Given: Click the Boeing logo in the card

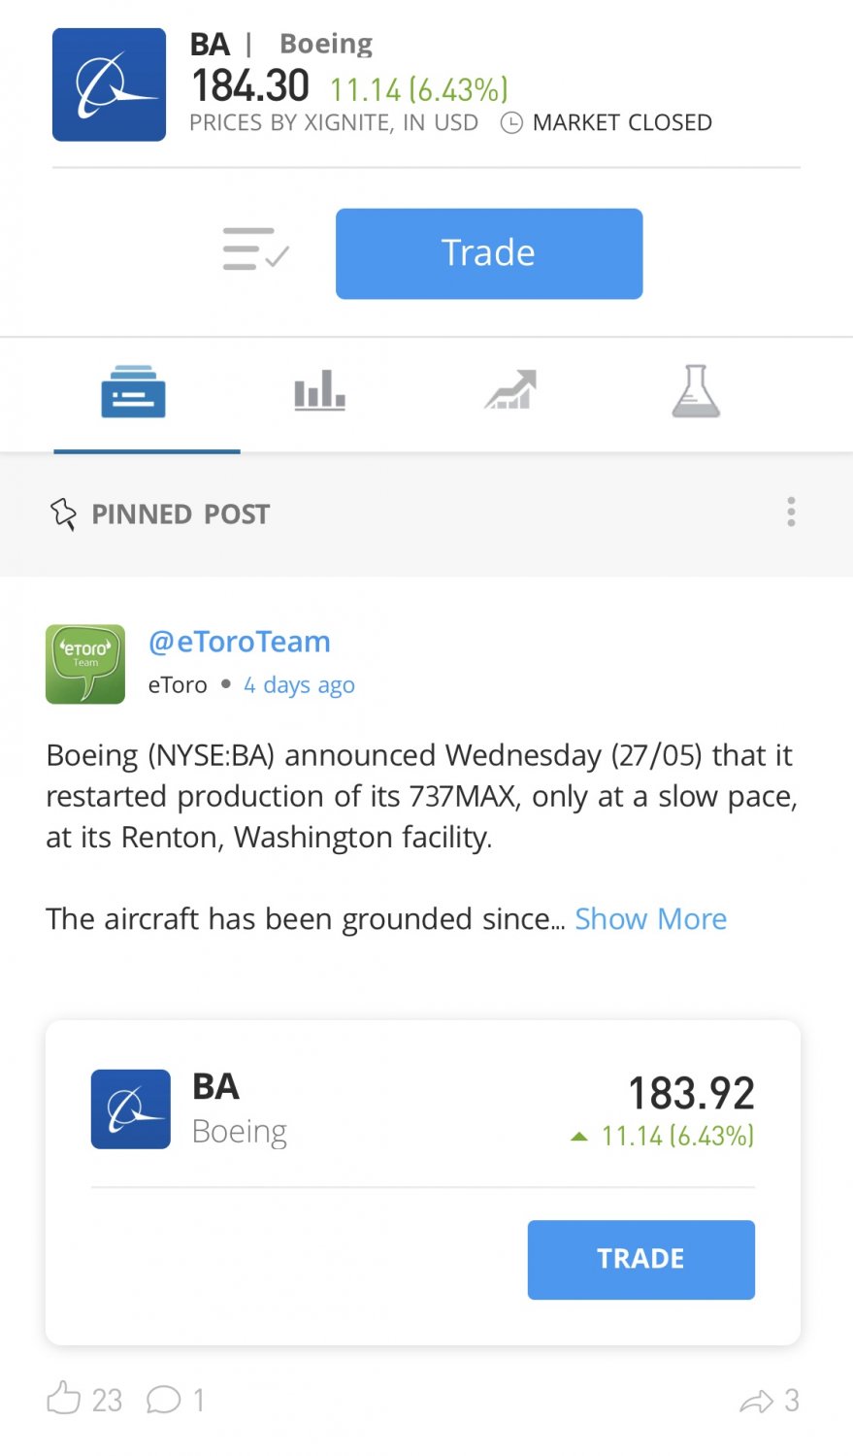Looking at the screenshot, I should (131, 1109).
